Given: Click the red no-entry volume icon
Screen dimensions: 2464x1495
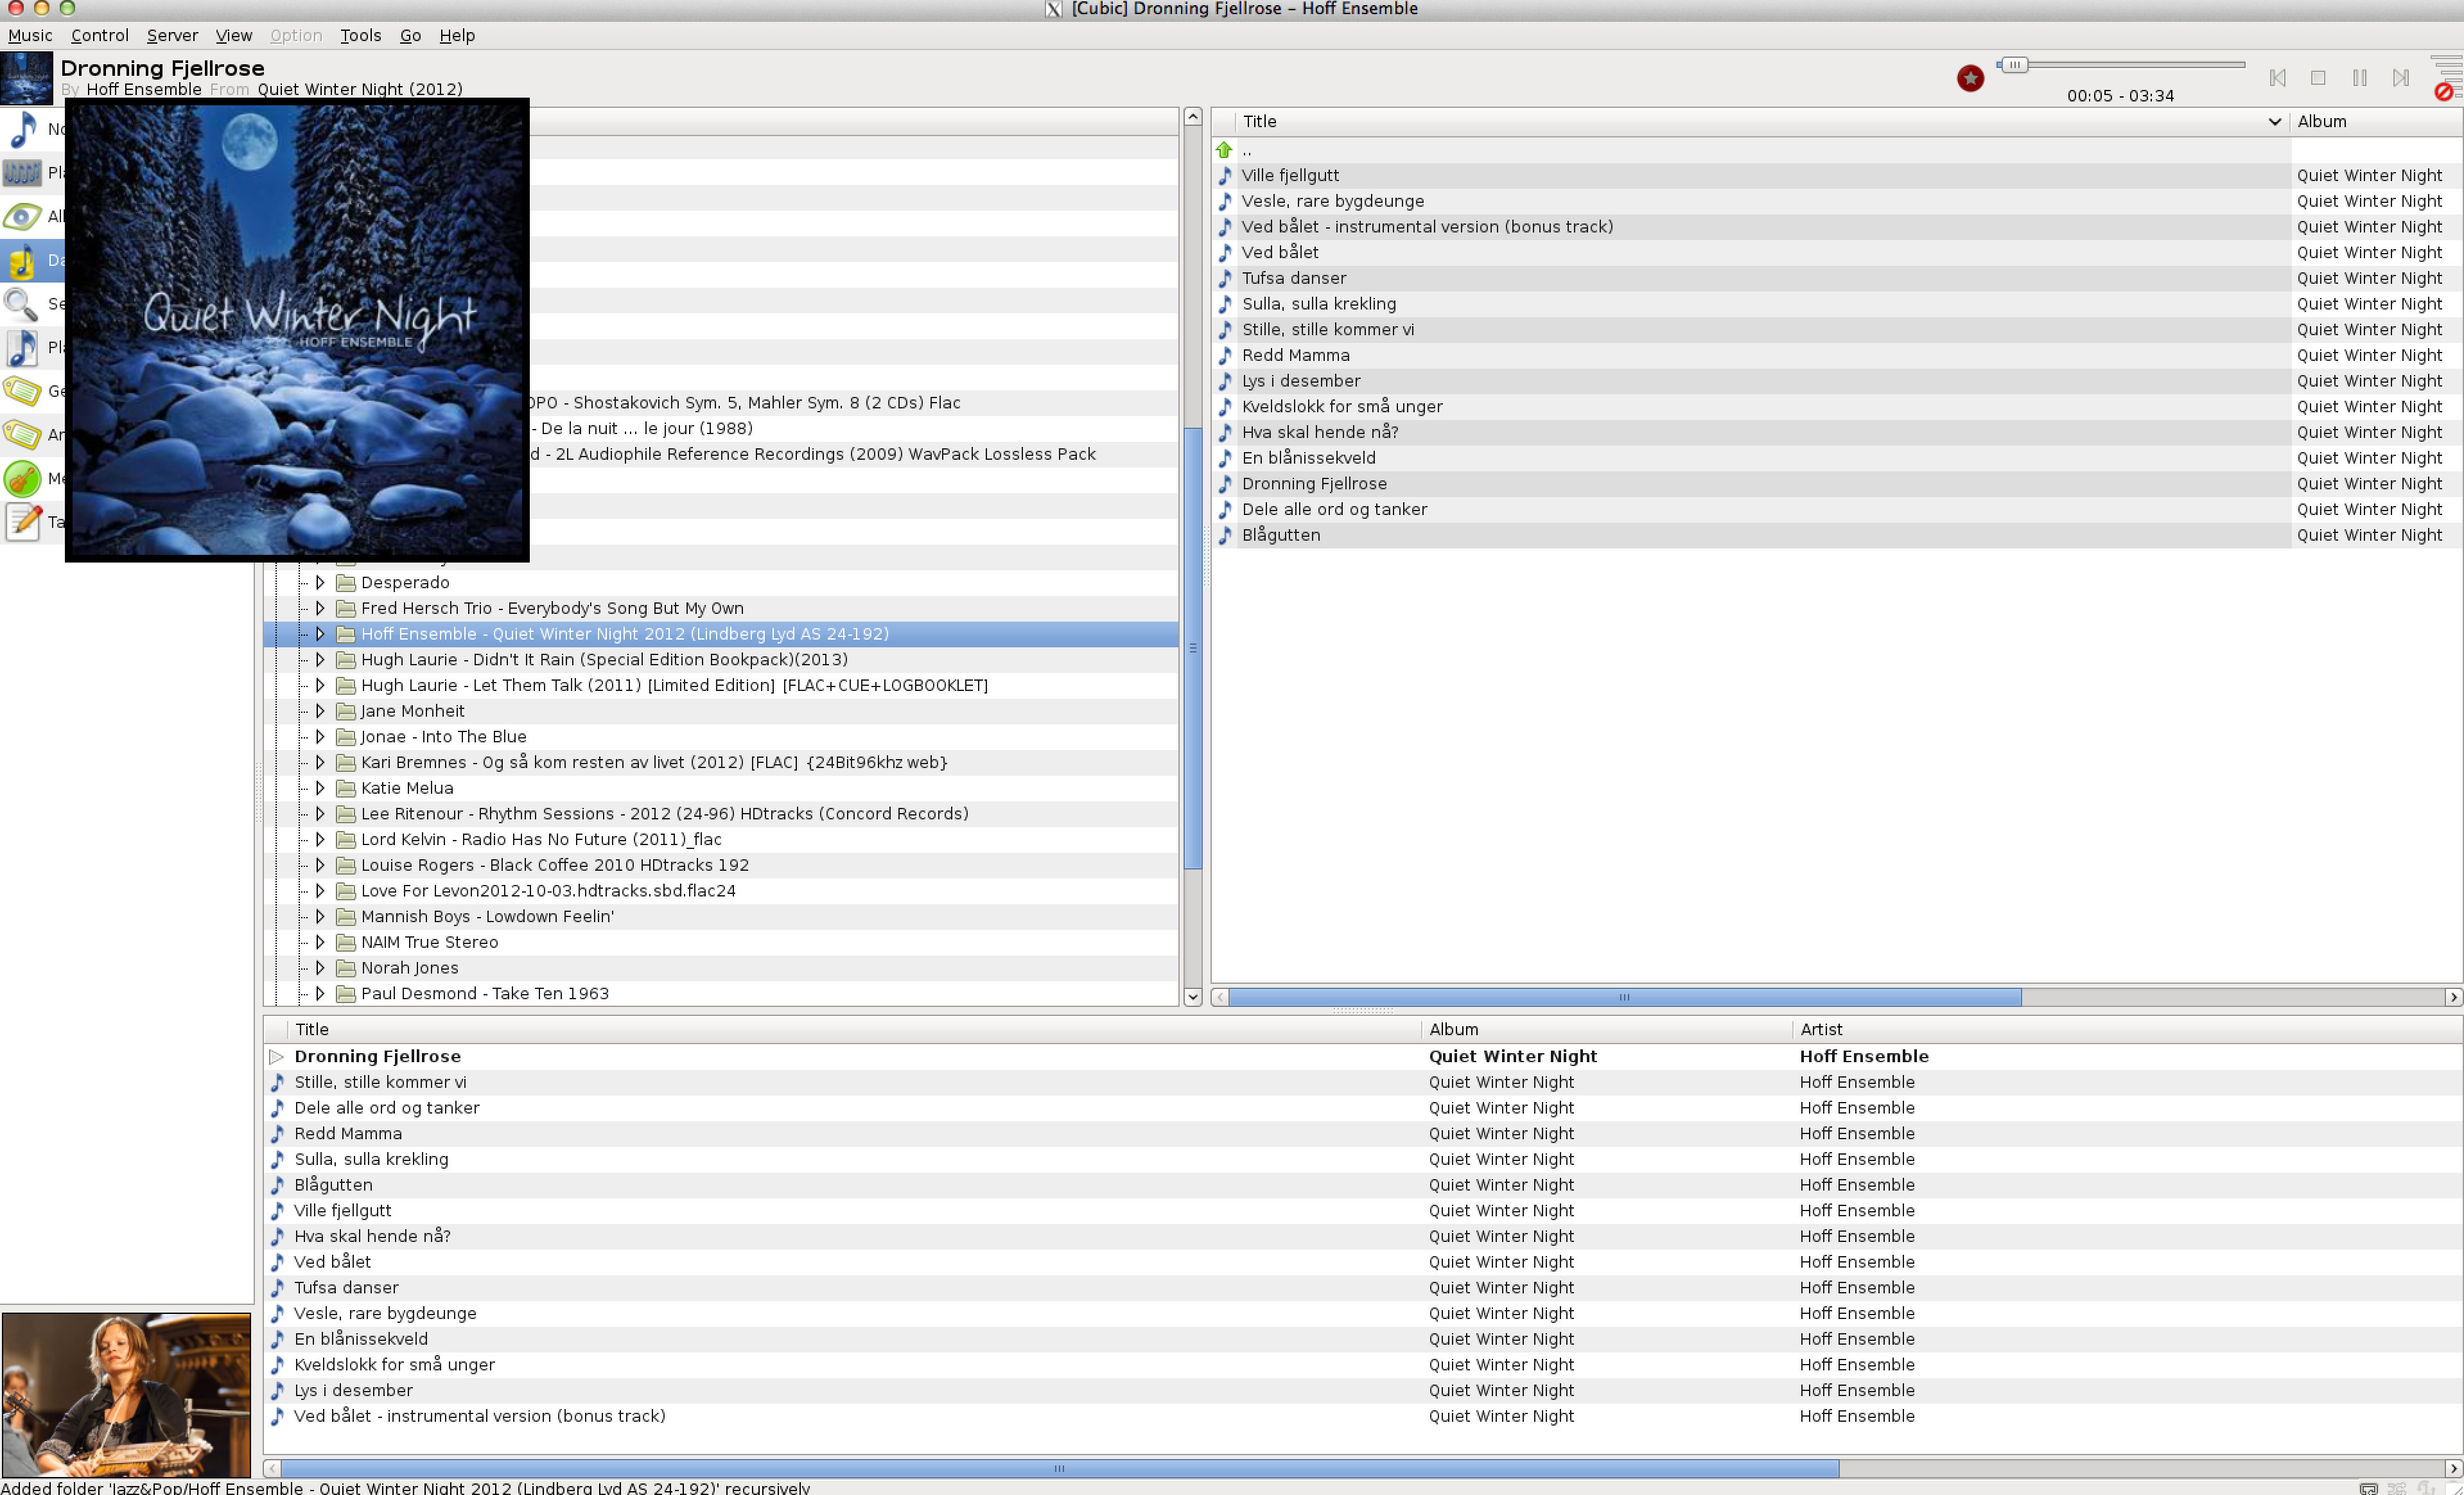Looking at the screenshot, I should [x=2443, y=92].
